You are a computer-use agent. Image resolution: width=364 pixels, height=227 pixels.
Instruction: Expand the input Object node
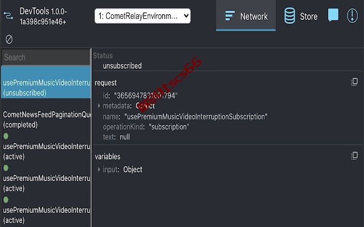(x=99, y=169)
